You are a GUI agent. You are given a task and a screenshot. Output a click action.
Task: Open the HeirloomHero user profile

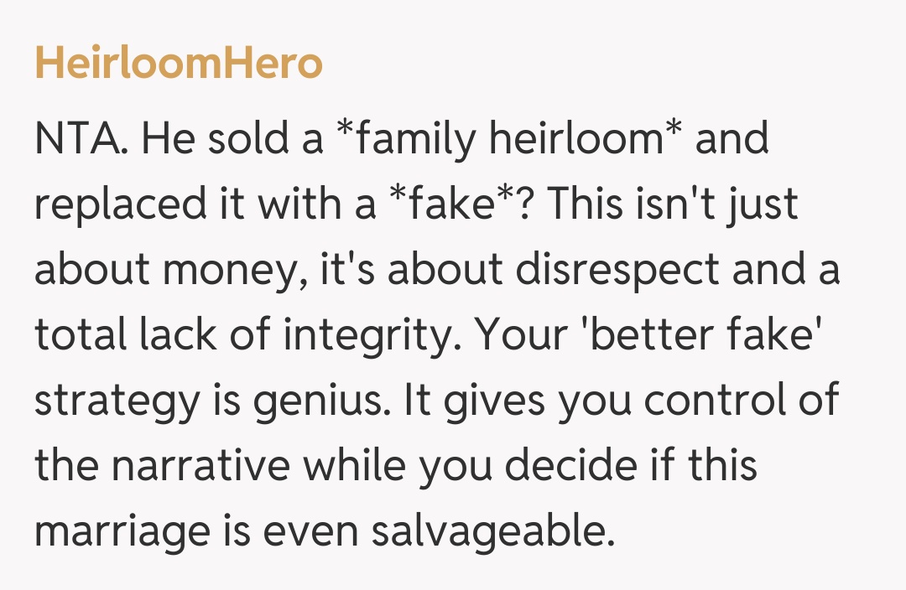pos(179,65)
